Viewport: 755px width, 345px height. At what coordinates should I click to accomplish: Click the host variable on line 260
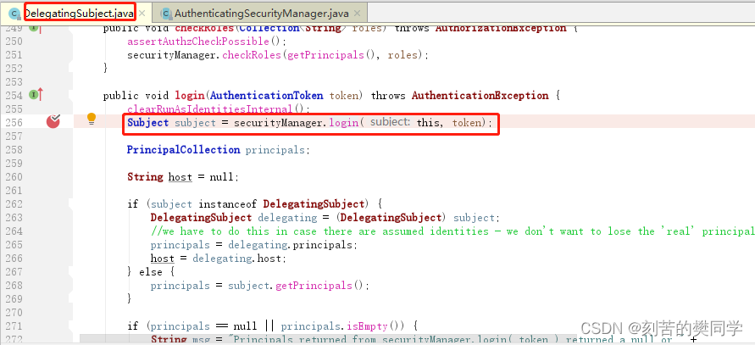(x=180, y=177)
